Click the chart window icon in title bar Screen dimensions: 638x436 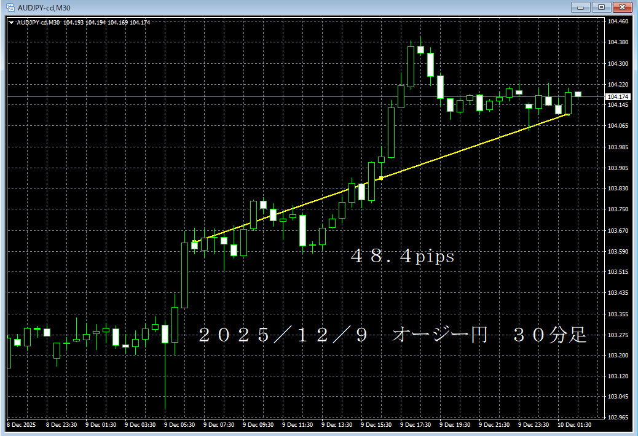pyautogui.click(x=9, y=7)
